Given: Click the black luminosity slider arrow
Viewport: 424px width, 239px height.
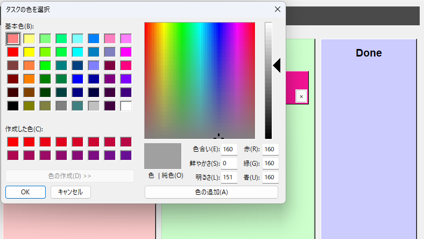Looking at the screenshot, I should [x=277, y=66].
